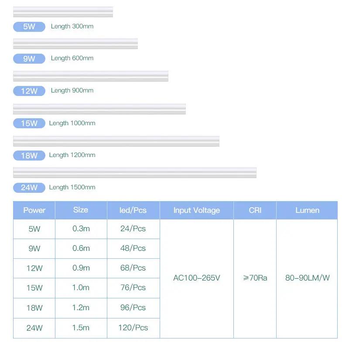This screenshot has height=349, width=349.
Task: Select the 0.6m size cell
Action: point(81,248)
